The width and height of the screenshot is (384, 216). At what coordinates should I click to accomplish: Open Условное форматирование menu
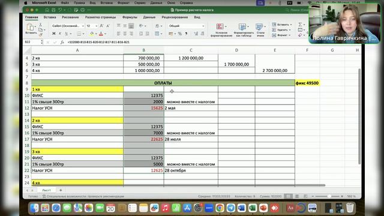[221, 30]
